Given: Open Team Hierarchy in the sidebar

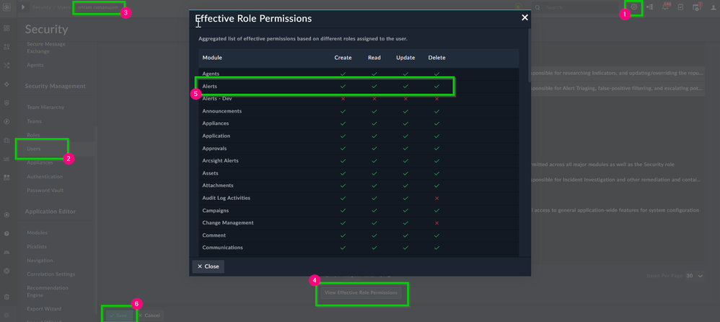Looking at the screenshot, I should 47,107.
